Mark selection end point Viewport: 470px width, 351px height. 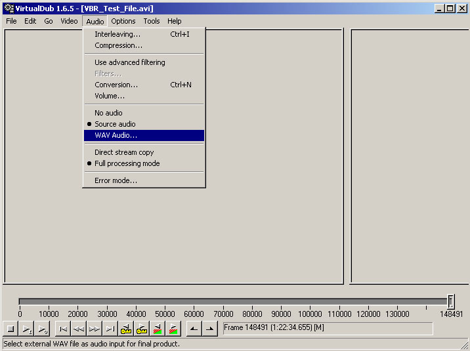(210, 329)
